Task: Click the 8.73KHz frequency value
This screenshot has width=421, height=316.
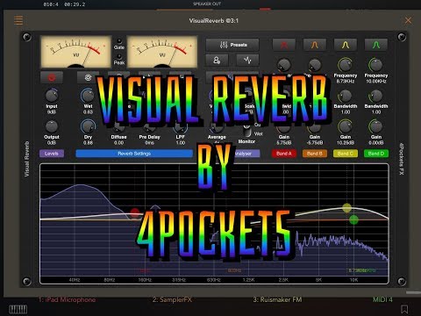Action: 346,81
